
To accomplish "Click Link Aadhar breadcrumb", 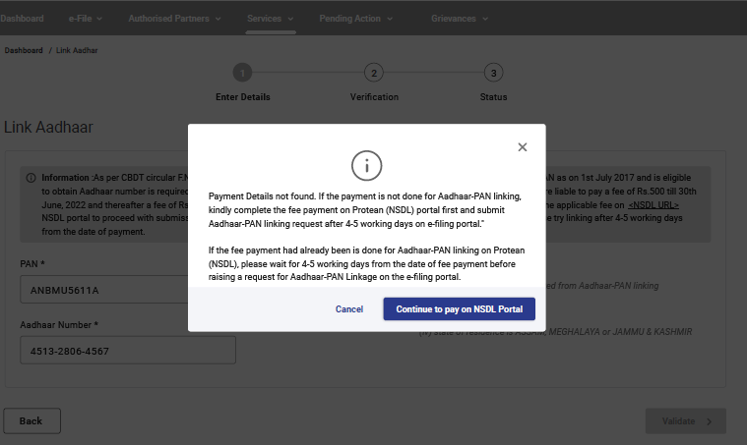I will [77, 50].
